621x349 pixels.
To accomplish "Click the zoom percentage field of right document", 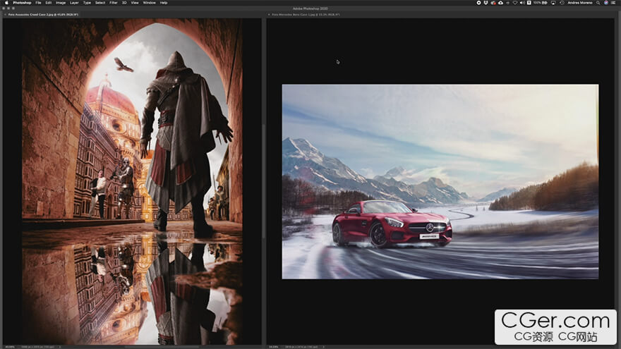I will [x=274, y=347].
